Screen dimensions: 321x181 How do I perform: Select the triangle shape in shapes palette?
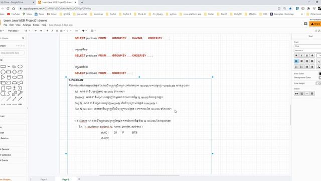[3, 77]
